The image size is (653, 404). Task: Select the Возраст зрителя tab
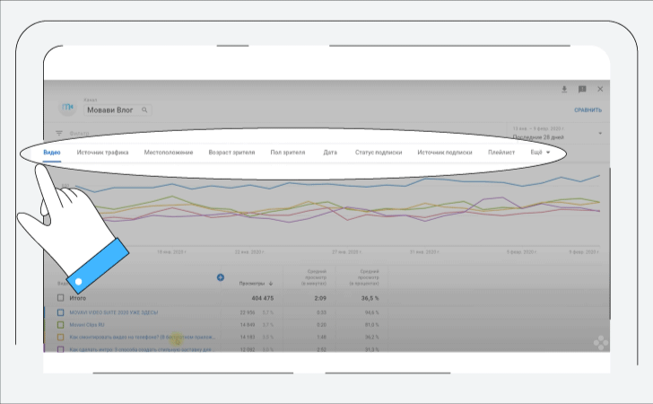point(231,153)
